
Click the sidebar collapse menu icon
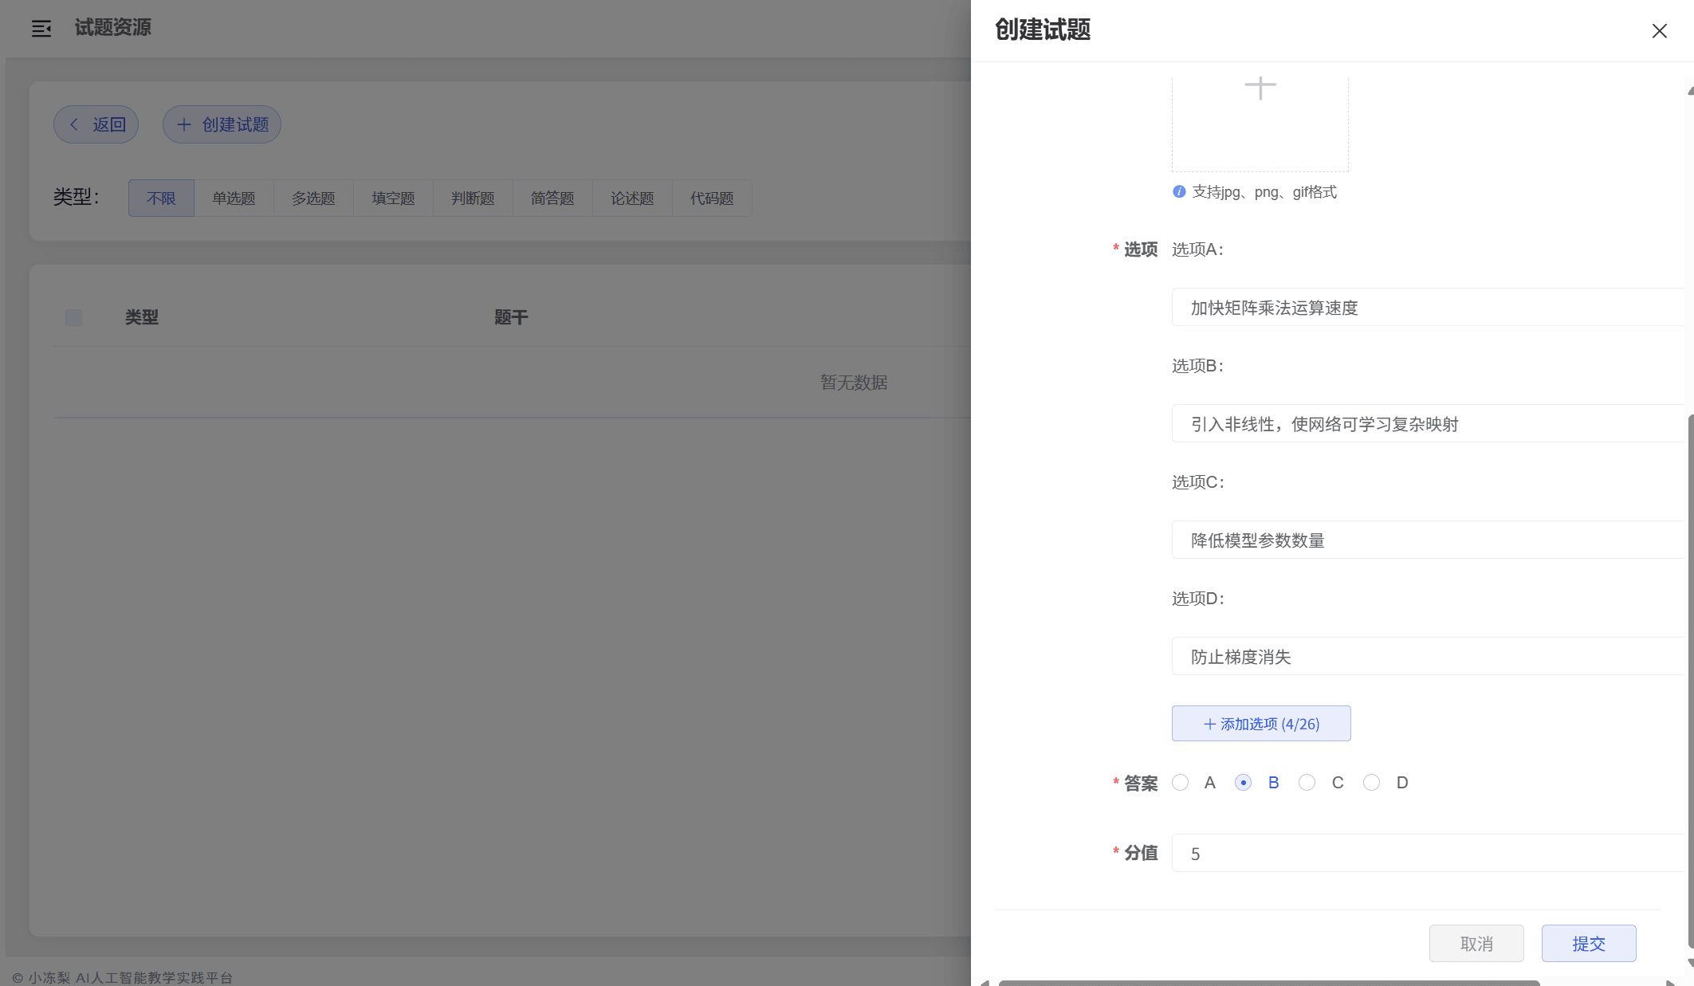(41, 29)
